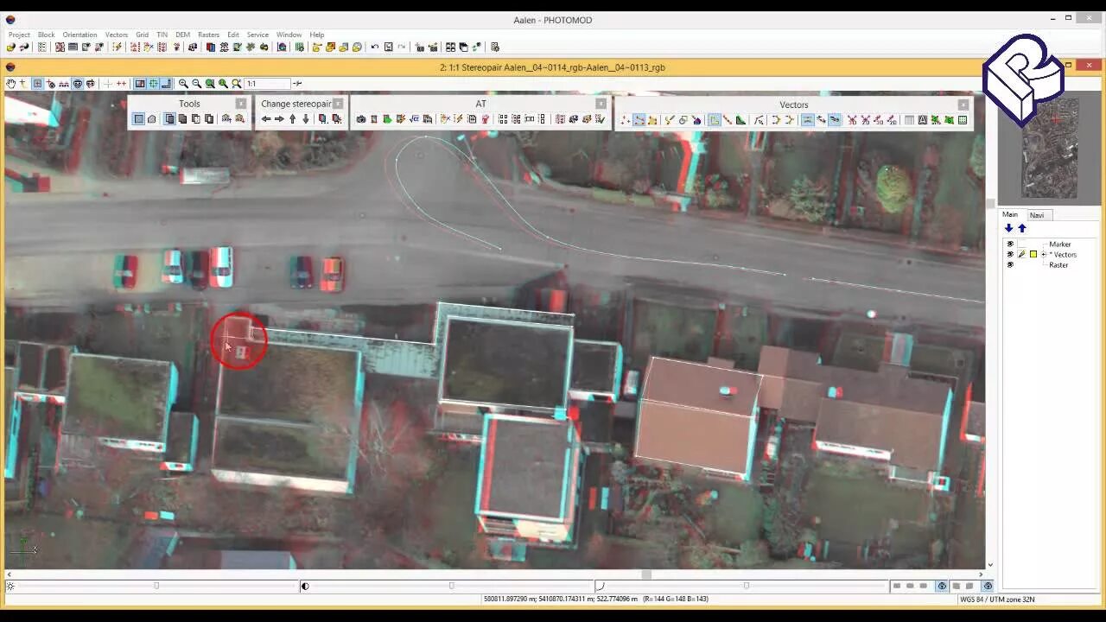Click the Raster layer name
The image size is (1106, 622).
1058,265
